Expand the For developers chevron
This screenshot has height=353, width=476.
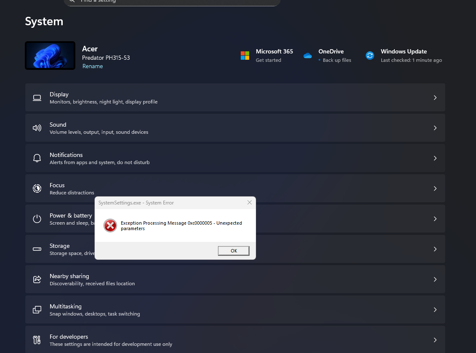tap(435, 340)
